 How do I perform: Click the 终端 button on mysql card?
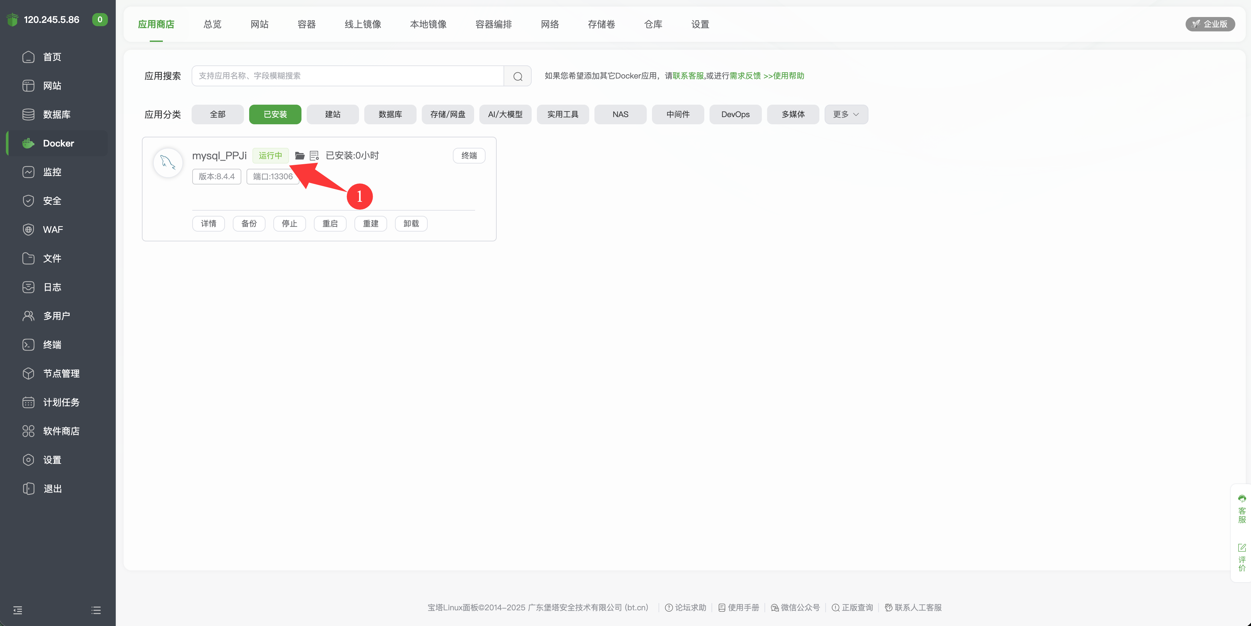coord(469,155)
